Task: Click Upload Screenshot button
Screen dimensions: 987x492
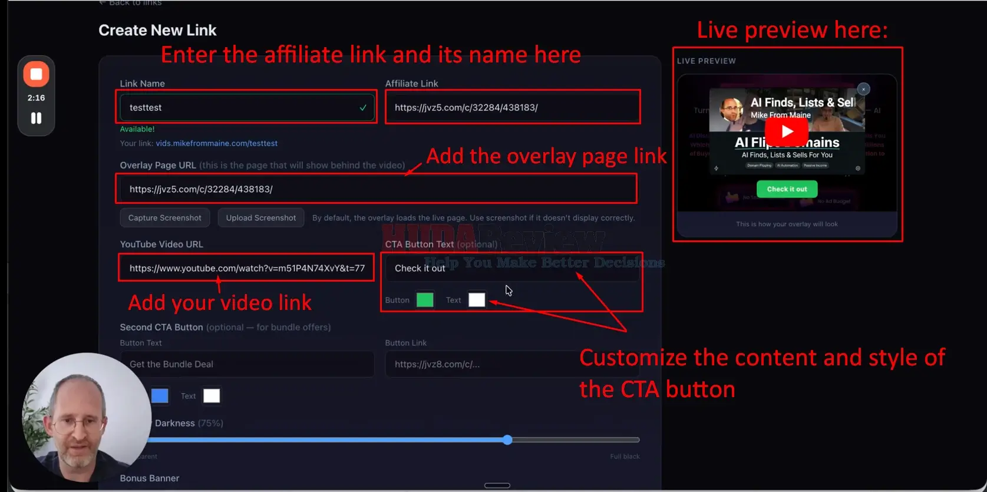Action: click(261, 217)
